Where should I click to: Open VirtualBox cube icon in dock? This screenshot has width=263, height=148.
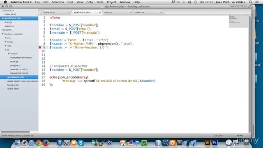pyautogui.click(x=158, y=143)
